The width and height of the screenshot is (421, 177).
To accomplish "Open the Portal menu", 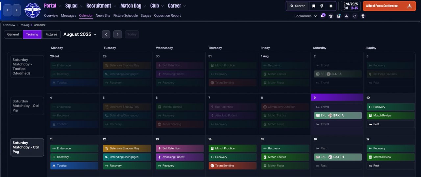I will click(52, 6).
